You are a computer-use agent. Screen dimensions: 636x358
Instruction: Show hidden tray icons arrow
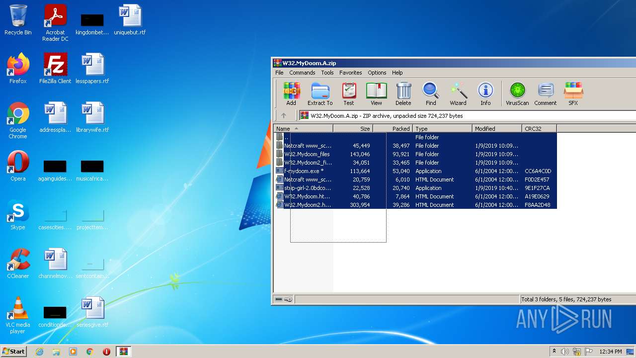(554, 352)
